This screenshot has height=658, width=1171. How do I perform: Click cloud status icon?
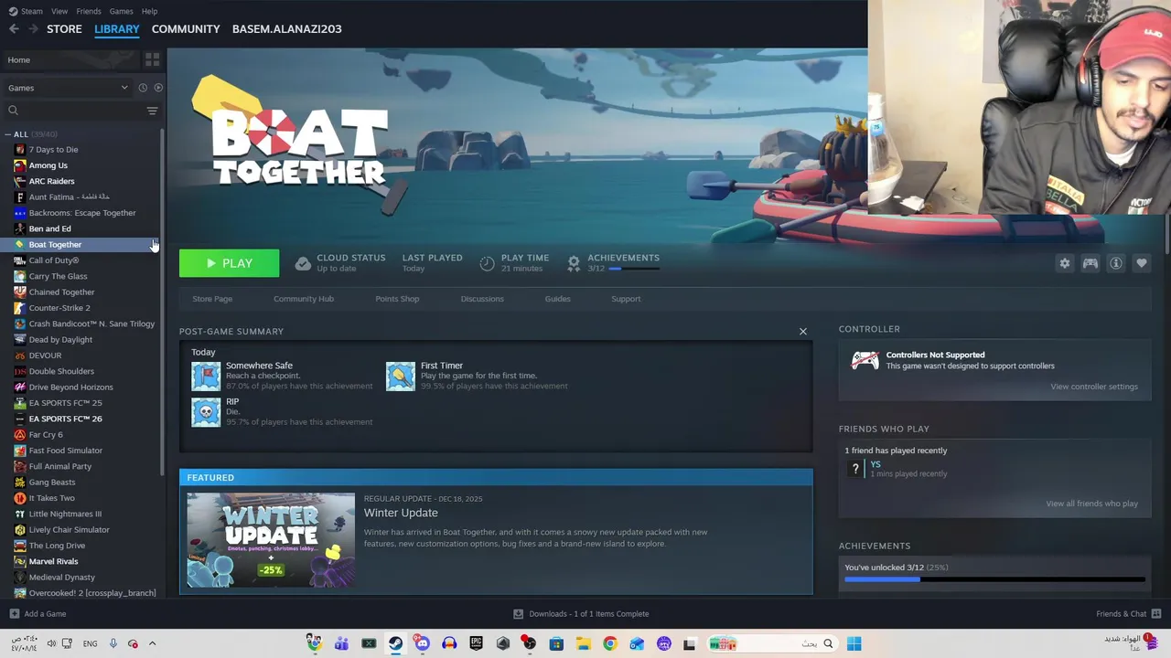click(x=303, y=263)
